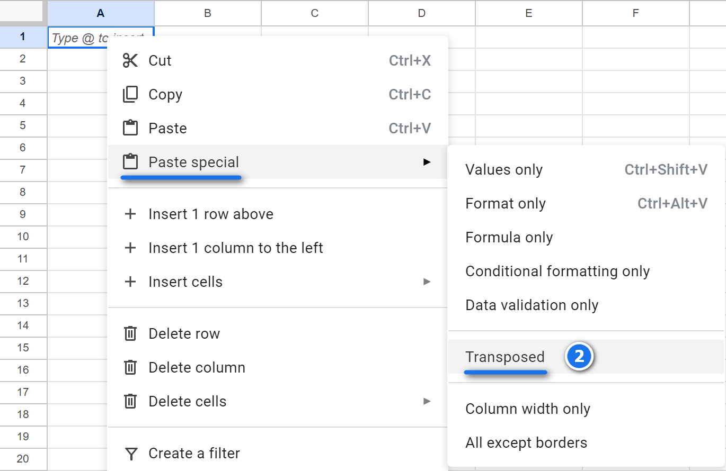Select row 2 header

click(23, 59)
